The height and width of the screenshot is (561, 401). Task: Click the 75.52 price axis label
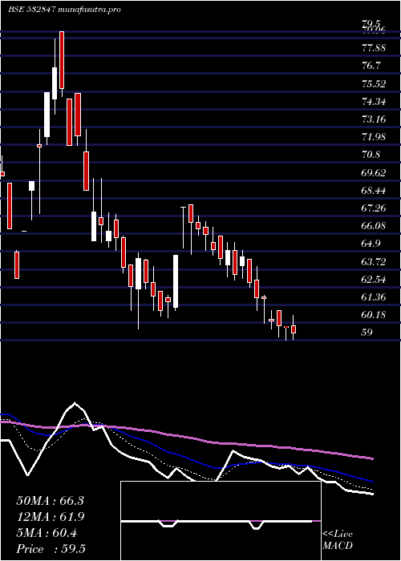(374, 83)
